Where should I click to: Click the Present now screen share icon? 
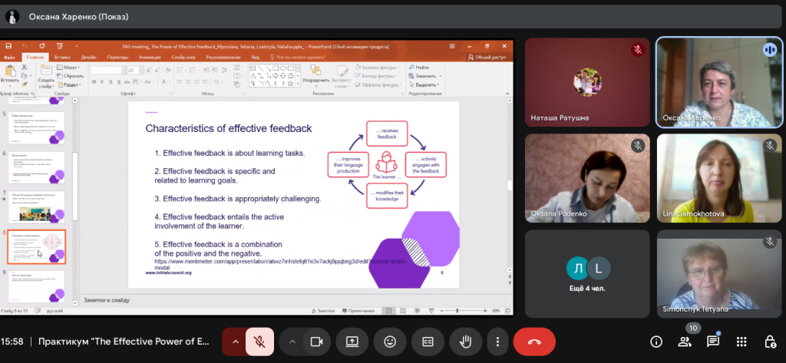tap(352, 342)
